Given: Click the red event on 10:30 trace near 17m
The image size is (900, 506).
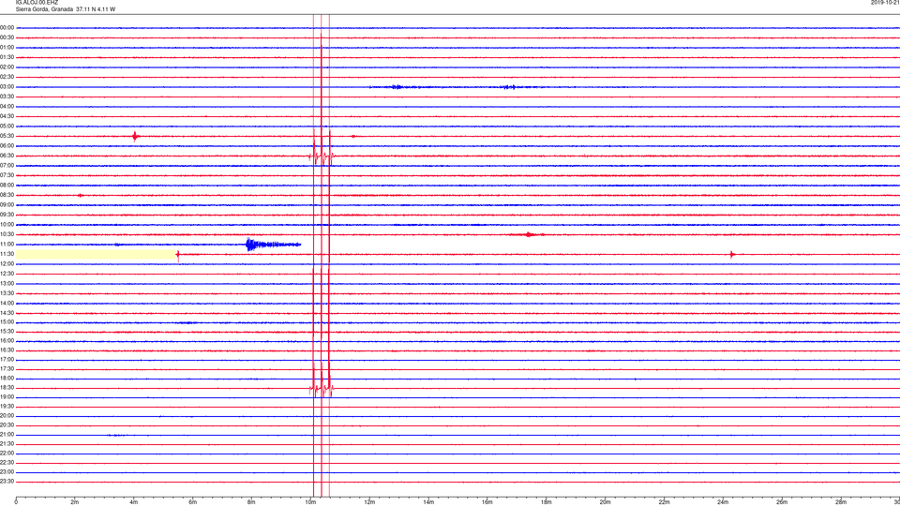Looking at the screenshot, I should click(529, 234).
